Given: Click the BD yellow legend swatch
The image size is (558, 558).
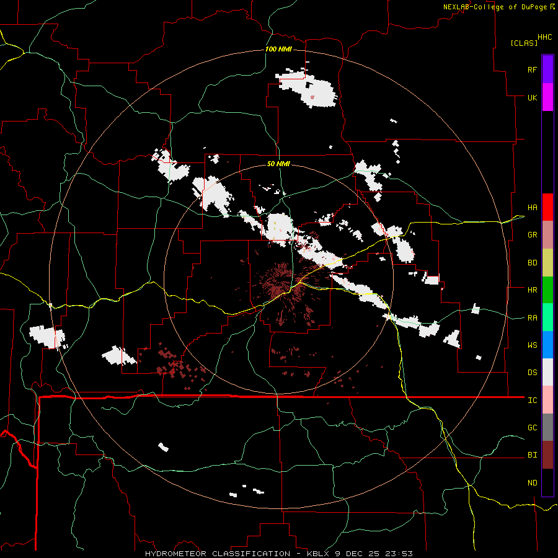Looking at the screenshot, I should pyautogui.click(x=547, y=263).
